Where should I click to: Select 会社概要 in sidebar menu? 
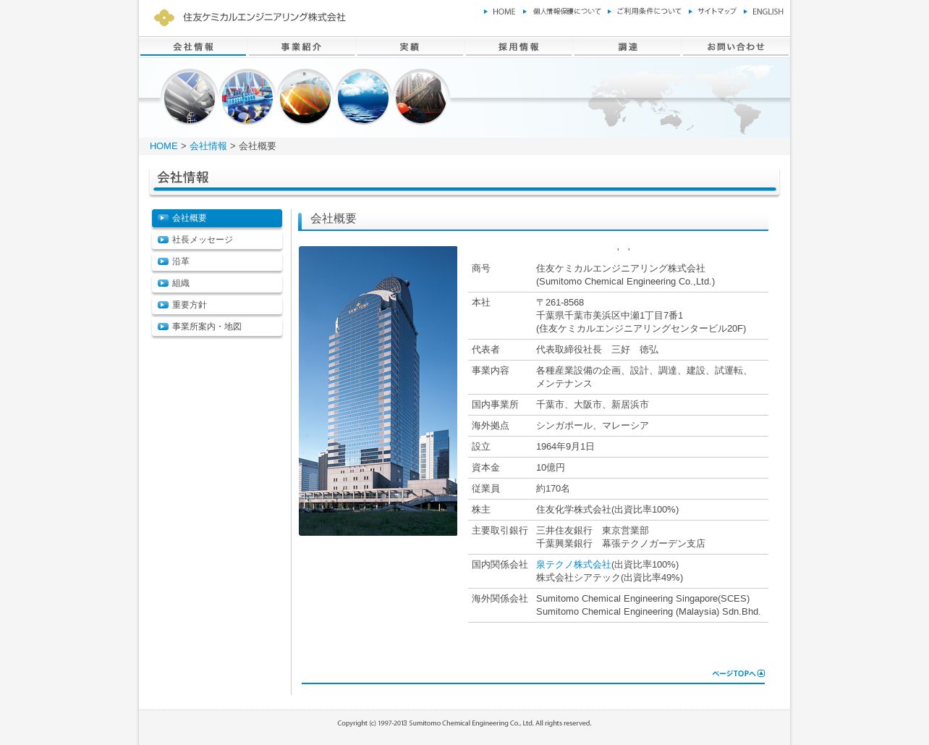(217, 218)
